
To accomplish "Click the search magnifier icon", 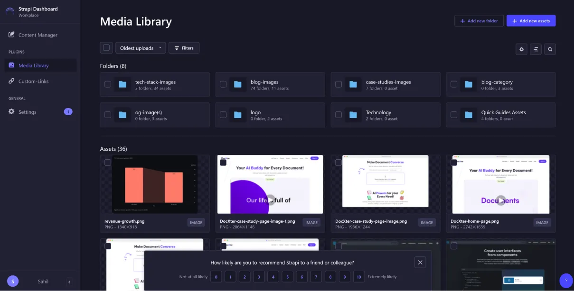I will click(550, 49).
